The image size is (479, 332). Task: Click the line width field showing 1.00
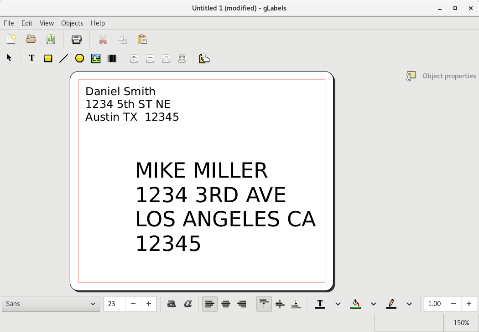[x=435, y=304]
